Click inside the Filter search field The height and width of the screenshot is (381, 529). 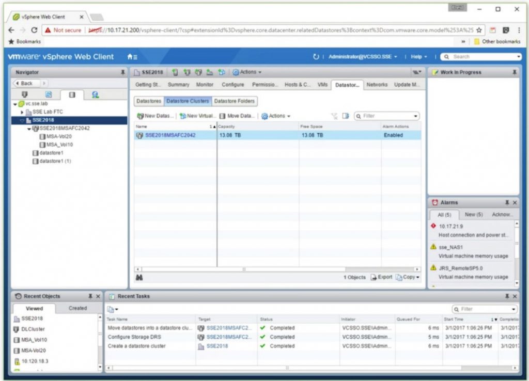[387, 115]
